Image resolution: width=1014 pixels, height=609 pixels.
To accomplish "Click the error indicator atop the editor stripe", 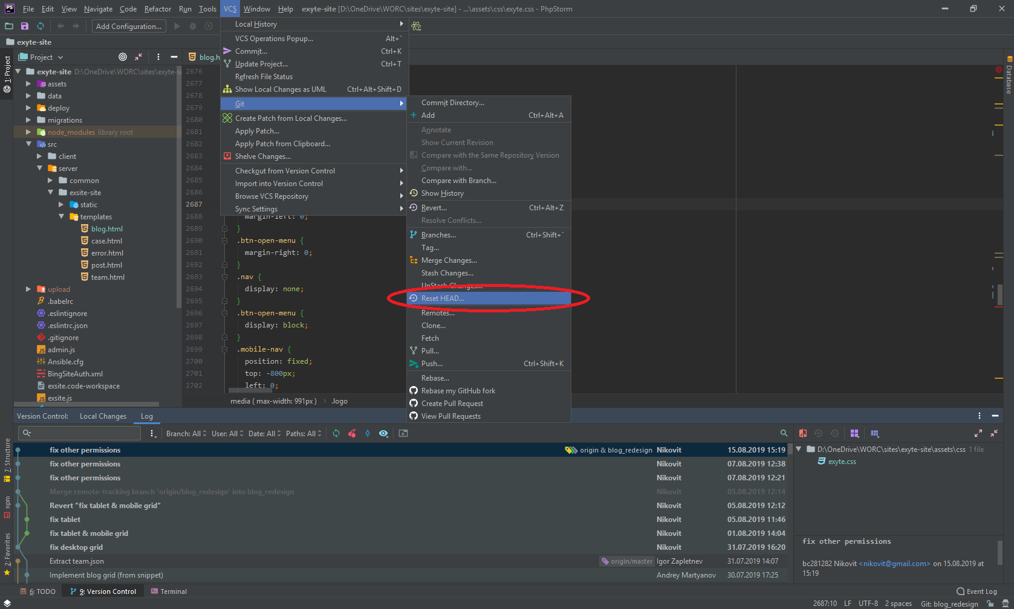I will [x=999, y=70].
